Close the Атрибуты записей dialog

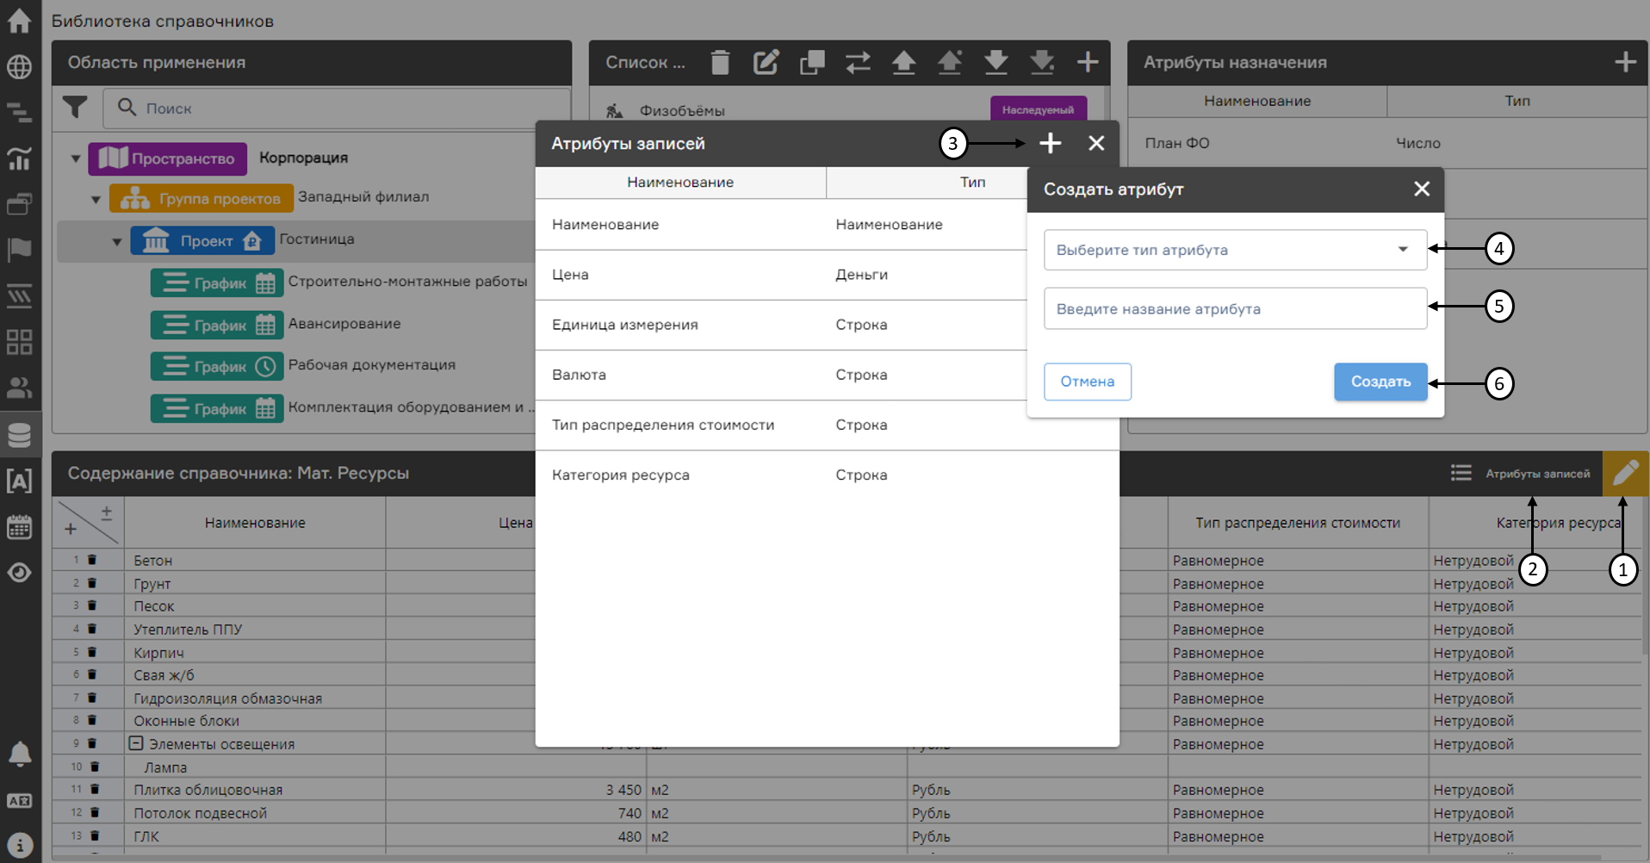pyautogui.click(x=1095, y=143)
